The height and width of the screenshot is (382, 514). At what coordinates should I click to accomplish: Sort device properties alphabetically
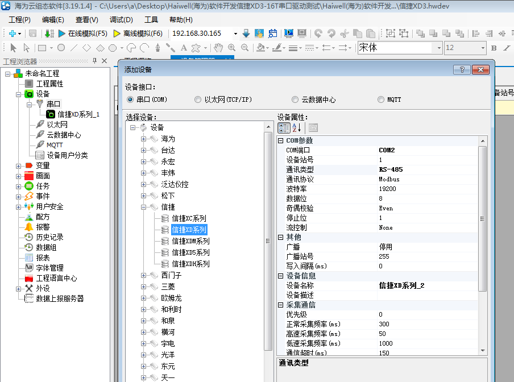coord(297,128)
